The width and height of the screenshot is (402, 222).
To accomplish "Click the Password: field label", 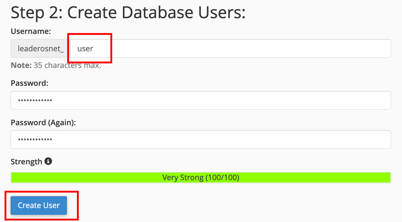I will point(29,83).
